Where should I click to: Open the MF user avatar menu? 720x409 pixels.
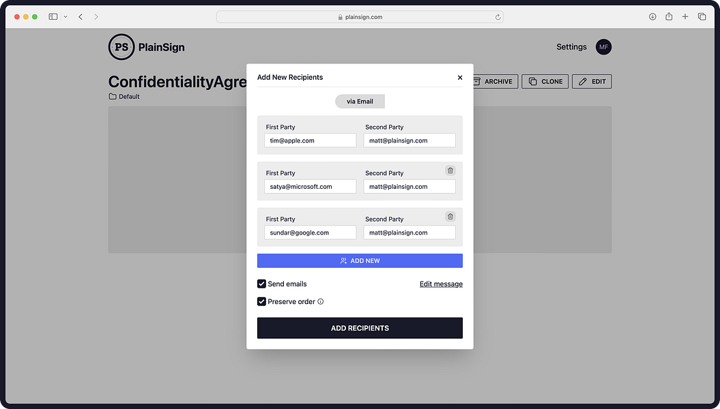(x=603, y=47)
